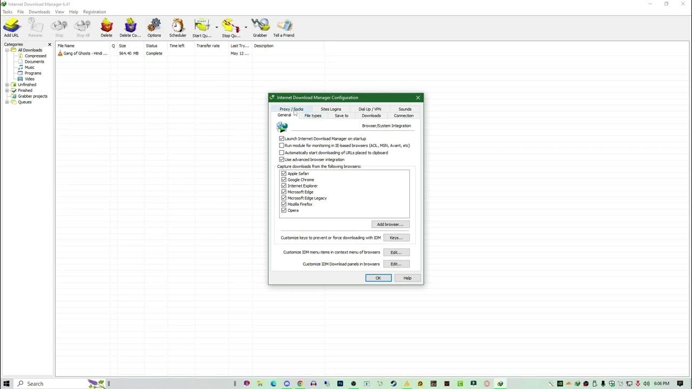Open the notifications icon in the taskbar
Image resolution: width=692 pixels, height=389 pixels.
(x=680, y=384)
